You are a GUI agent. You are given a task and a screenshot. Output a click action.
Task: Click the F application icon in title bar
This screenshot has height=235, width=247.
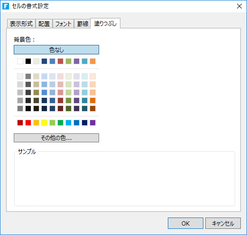(6, 6)
